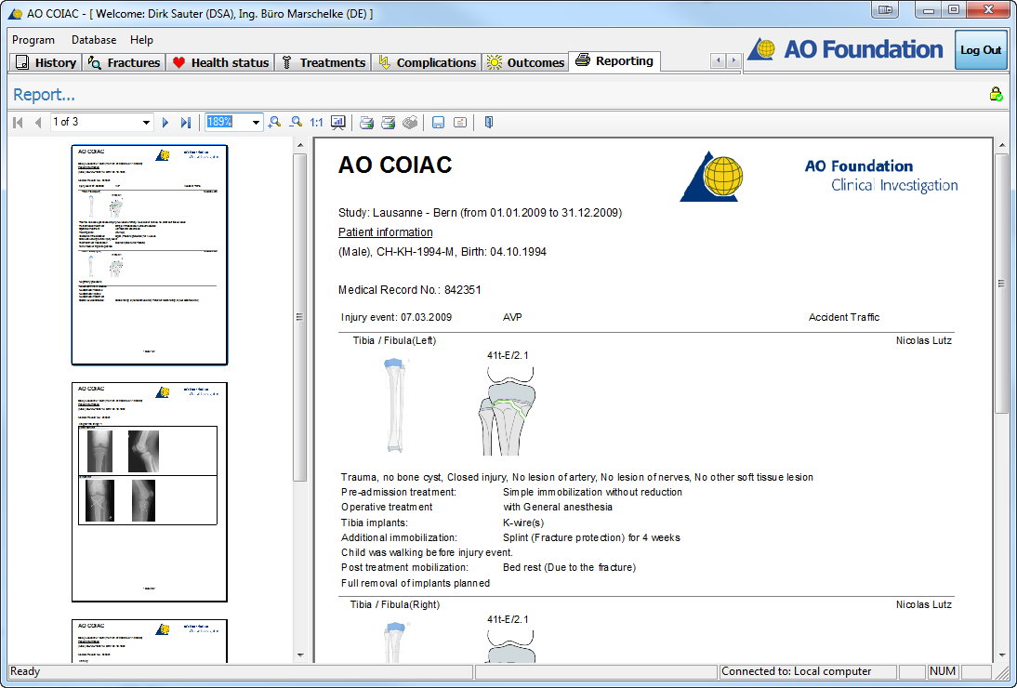1017x688 pixels.
Task: Click report view scroll down arrow
Action: [1002, 655]
